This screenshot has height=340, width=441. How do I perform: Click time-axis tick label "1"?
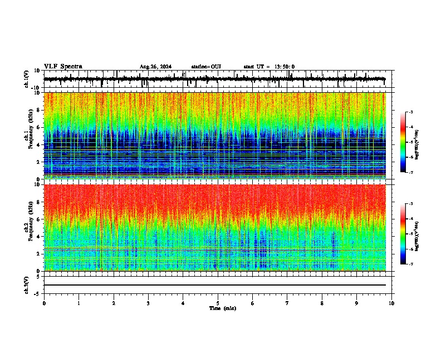(x=79, y=303)
